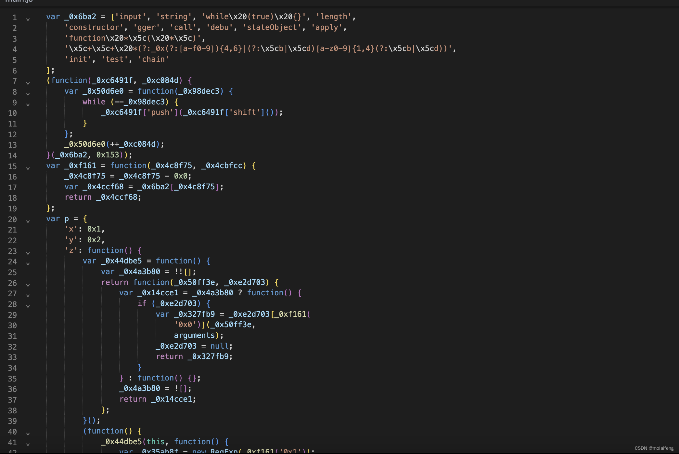Click the 'length' string on line 1
This screenshot has width=679, height=454.
[334, 17]
